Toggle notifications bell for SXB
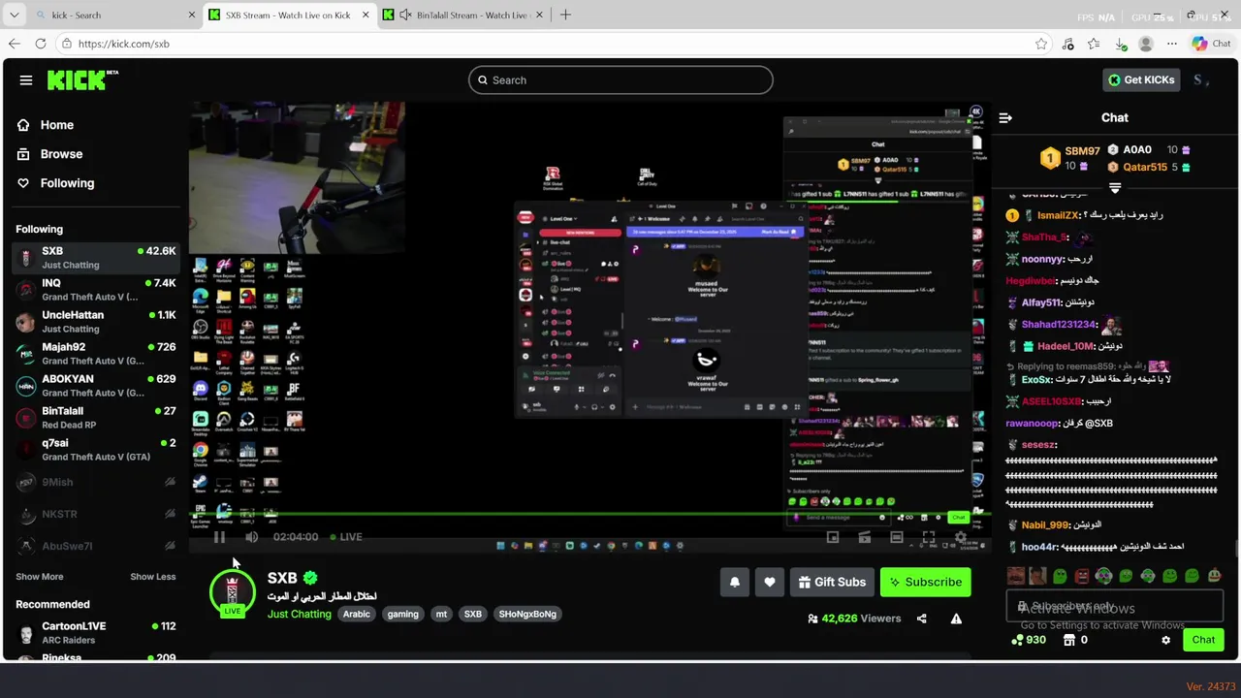The height and width of the screenshot is (698, 1241). click(x=735, y=582)
